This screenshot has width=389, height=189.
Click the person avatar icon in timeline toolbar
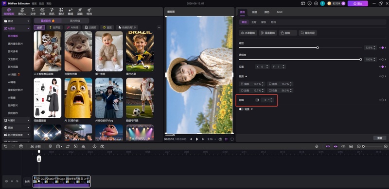pos(94,146)
